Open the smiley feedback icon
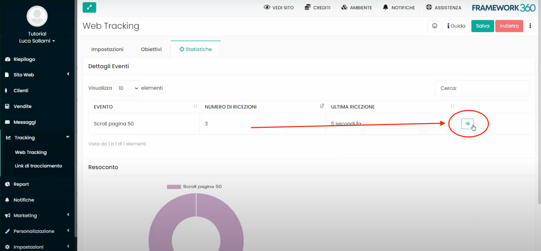The height and width of the screenshot is (251, 541). pos(434,26)
